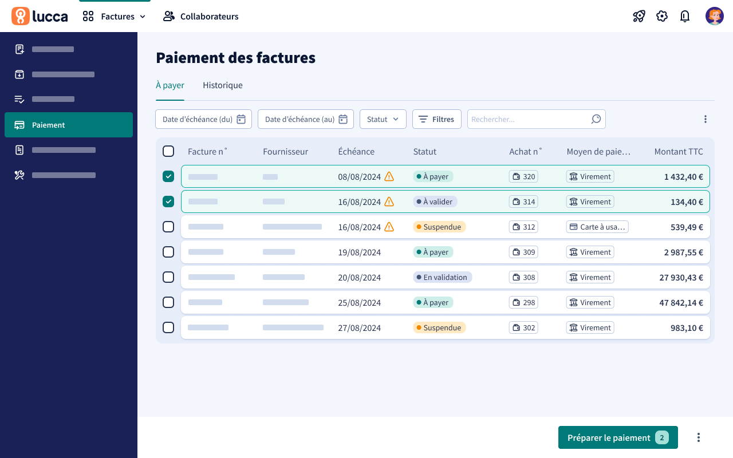The height and width of the screenshot is (458, 733).
Task: Uncheck the invoice row with amount 1 432,40 €
Action: tap(168, 176)
